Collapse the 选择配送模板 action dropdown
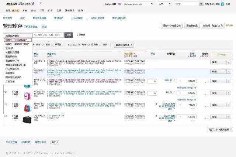236x157 pixels. tap(18, 35)
